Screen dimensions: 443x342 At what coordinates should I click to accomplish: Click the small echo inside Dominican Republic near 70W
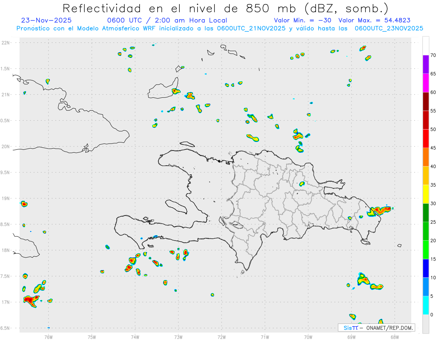[x=302, y=184]
